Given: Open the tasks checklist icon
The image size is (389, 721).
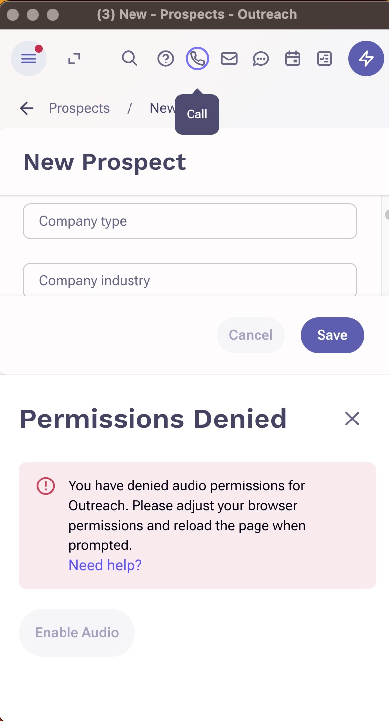Looking at the screenshot, I should [x=324, y=59].
